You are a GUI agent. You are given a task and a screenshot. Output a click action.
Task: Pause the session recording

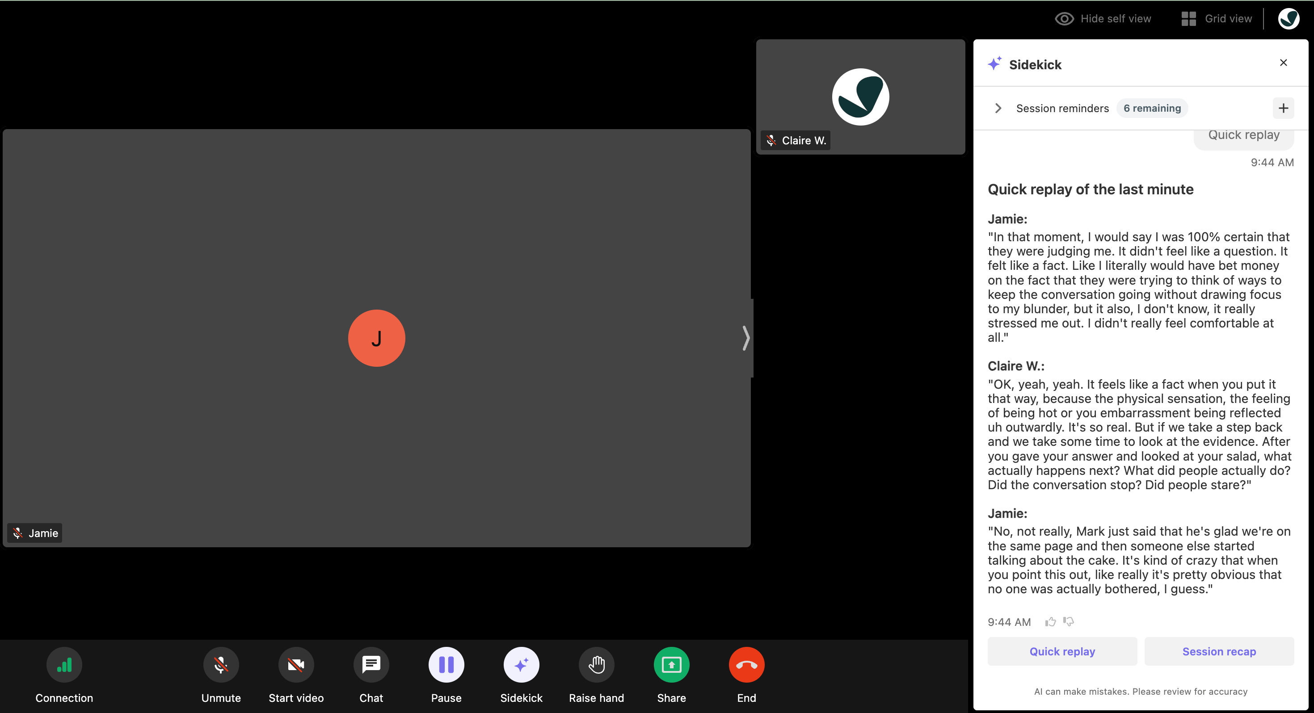pyautogui.click(x=446, y=665)
